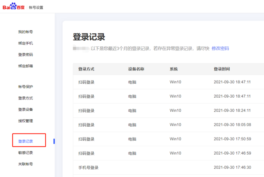
Task: Click the 登录方式 column header
Action: [86, 69]
